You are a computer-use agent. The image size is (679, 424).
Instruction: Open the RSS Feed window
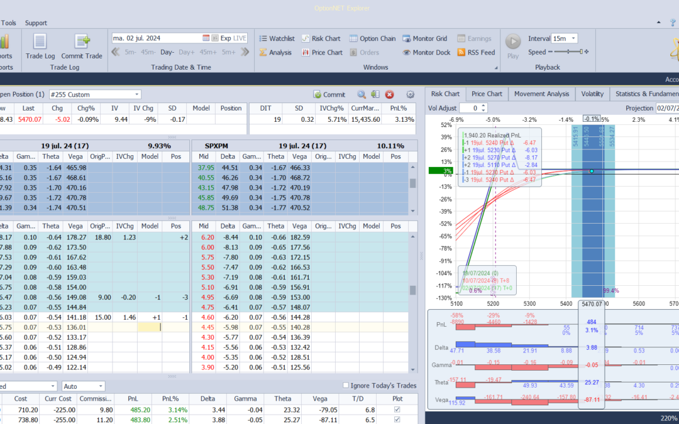coord(476,52)
